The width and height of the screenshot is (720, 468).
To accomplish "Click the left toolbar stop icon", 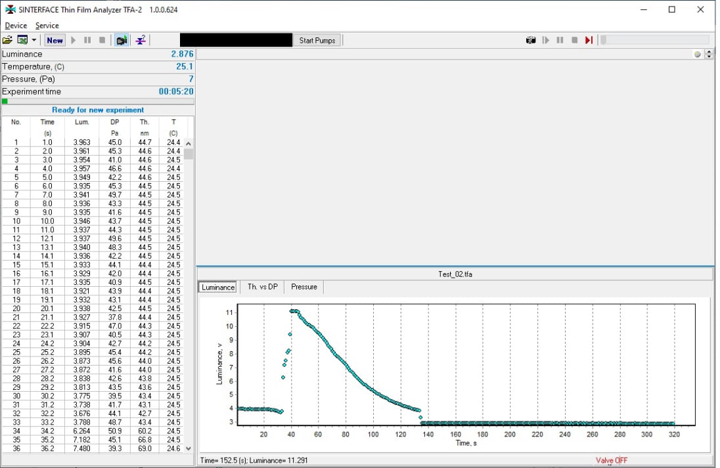I will (102, 41).
